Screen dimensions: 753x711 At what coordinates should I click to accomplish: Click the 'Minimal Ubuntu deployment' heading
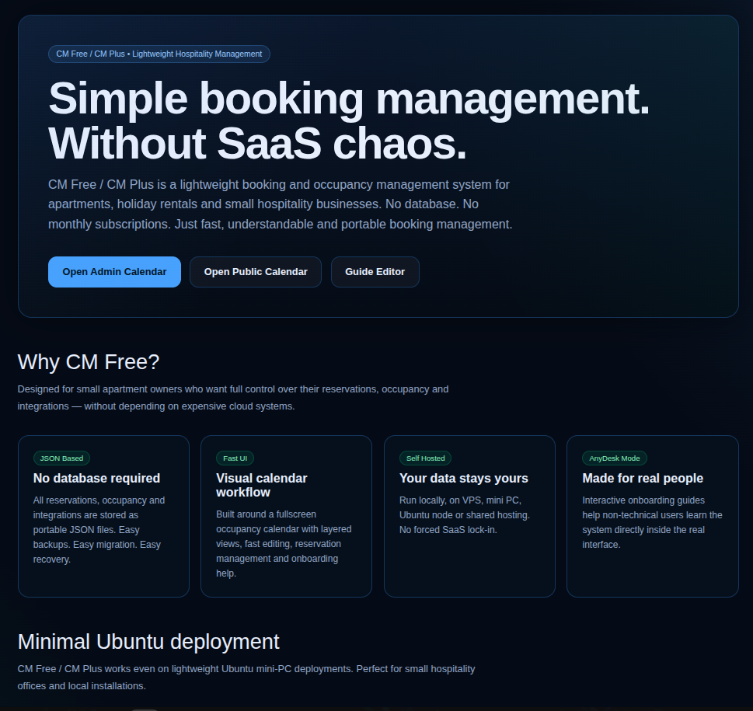click(148, 641)
